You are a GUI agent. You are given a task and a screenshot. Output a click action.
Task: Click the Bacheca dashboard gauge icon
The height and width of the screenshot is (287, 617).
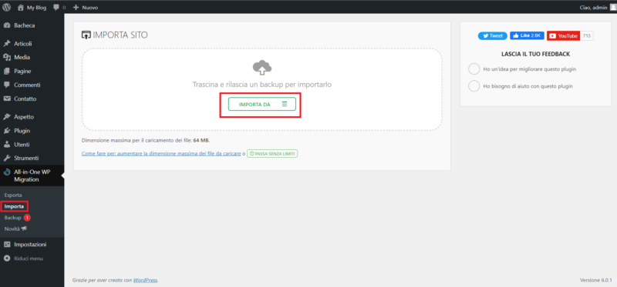[x=7, y=25]
